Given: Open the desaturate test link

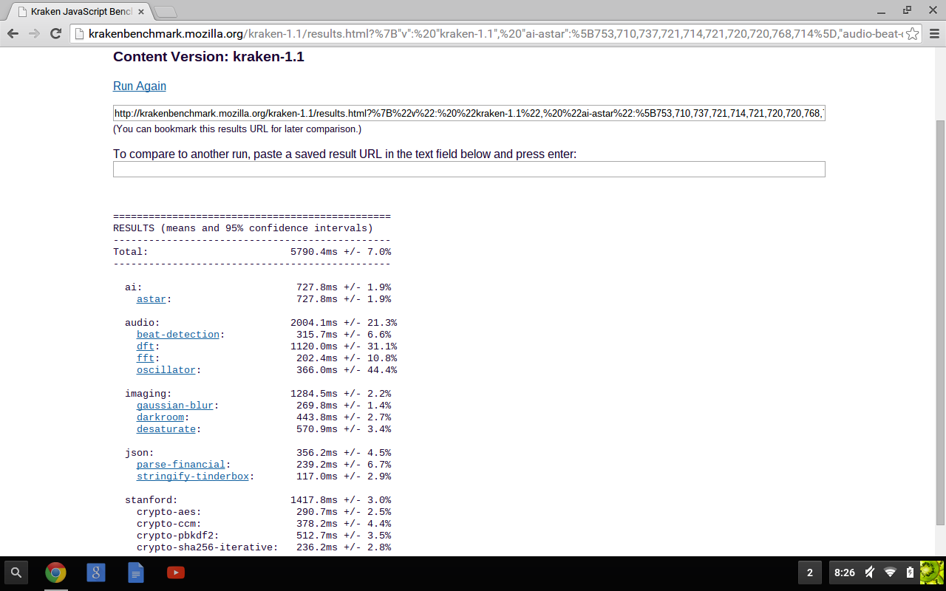Looking at the screenshot, I should tap(166, 429).
